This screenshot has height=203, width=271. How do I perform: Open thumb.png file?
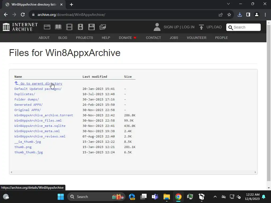[23, 147]
